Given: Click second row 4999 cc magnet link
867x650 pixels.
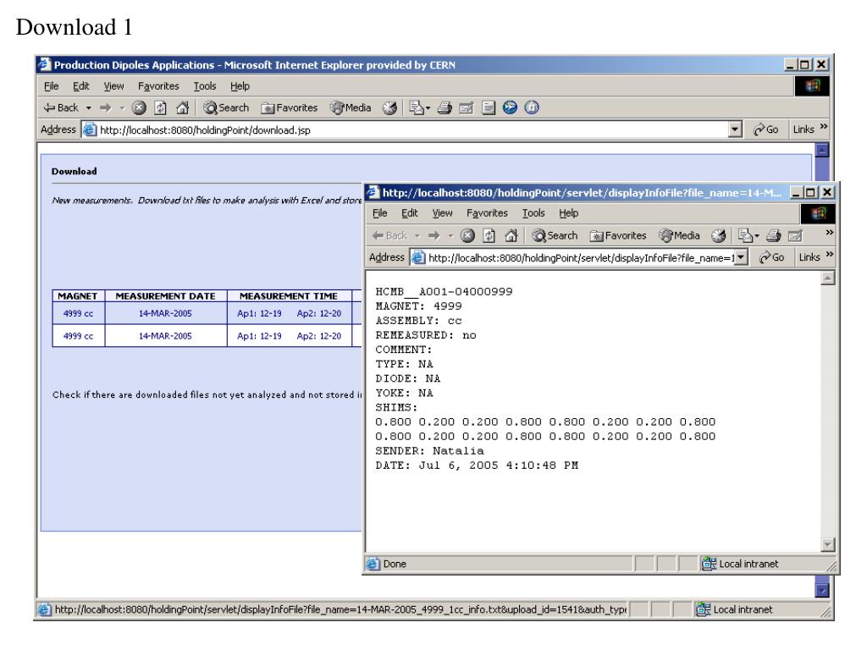Looking at the screenshot, I should pos(78,336).
